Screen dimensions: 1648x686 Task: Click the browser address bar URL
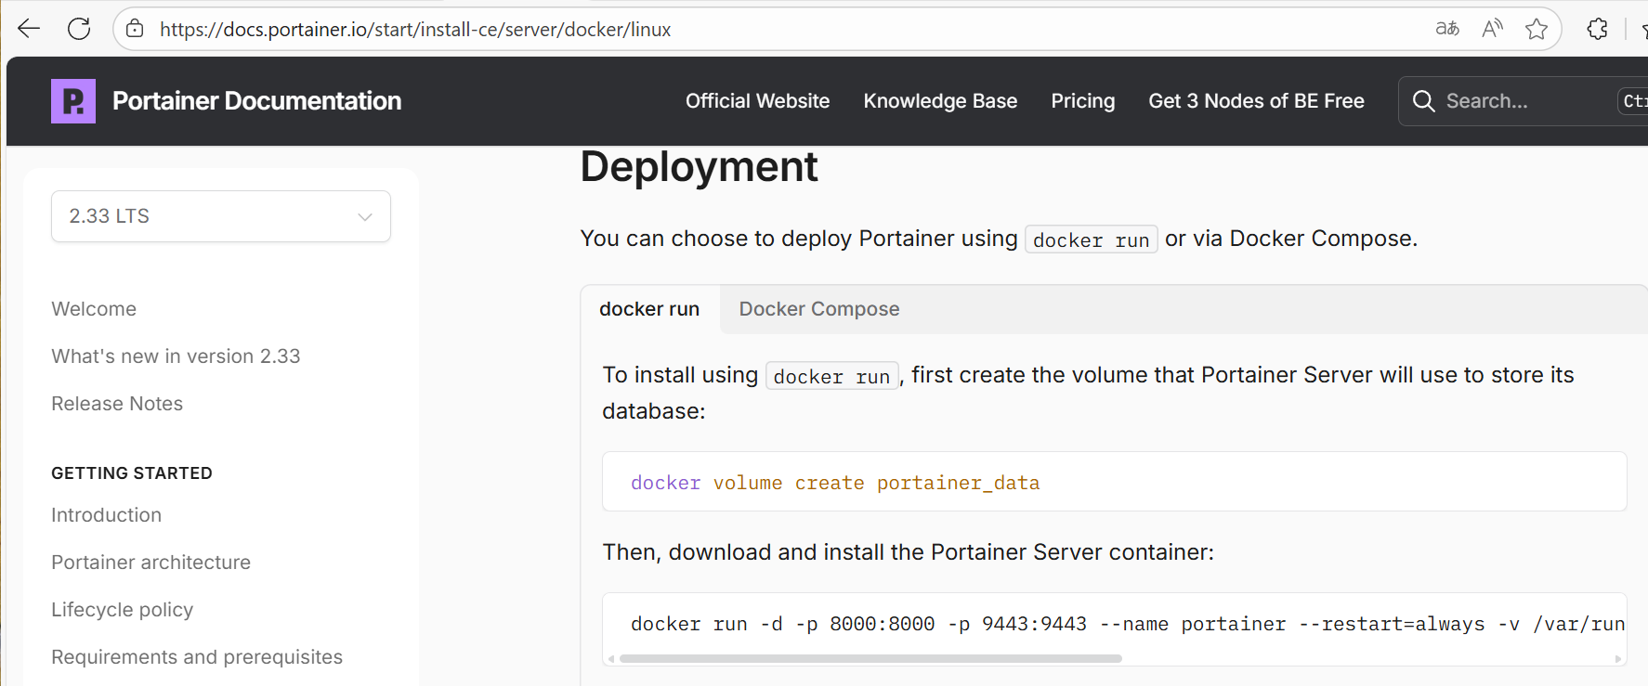(x=415, y=30)
